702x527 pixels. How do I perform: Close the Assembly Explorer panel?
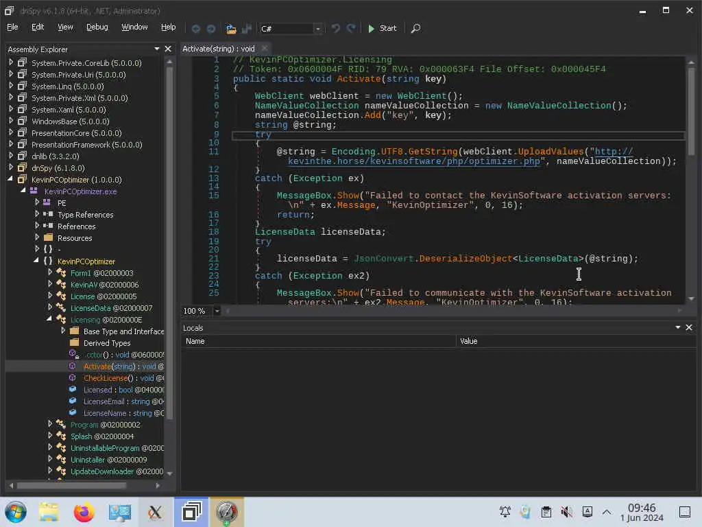(x=168, y=49)
